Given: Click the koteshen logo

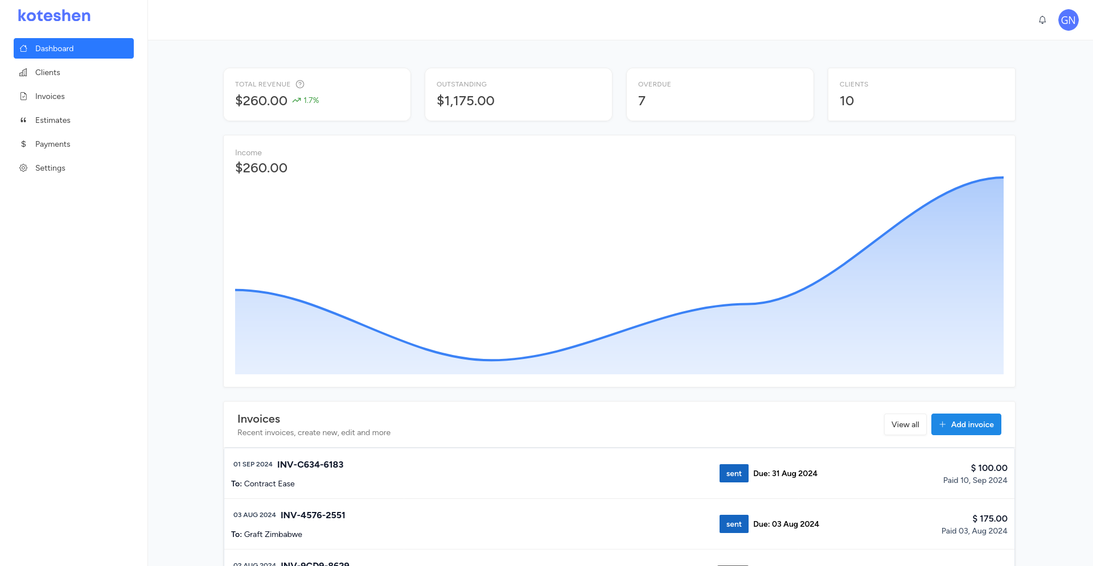Looking at the screenshot, I should (54, 16).
